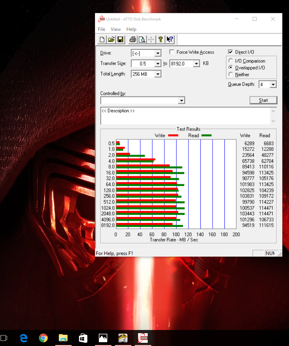Click 'Transfer Rate - MB / Sec' axis label
The width and height of the screenshot is (289, 346).
[174, 240]
